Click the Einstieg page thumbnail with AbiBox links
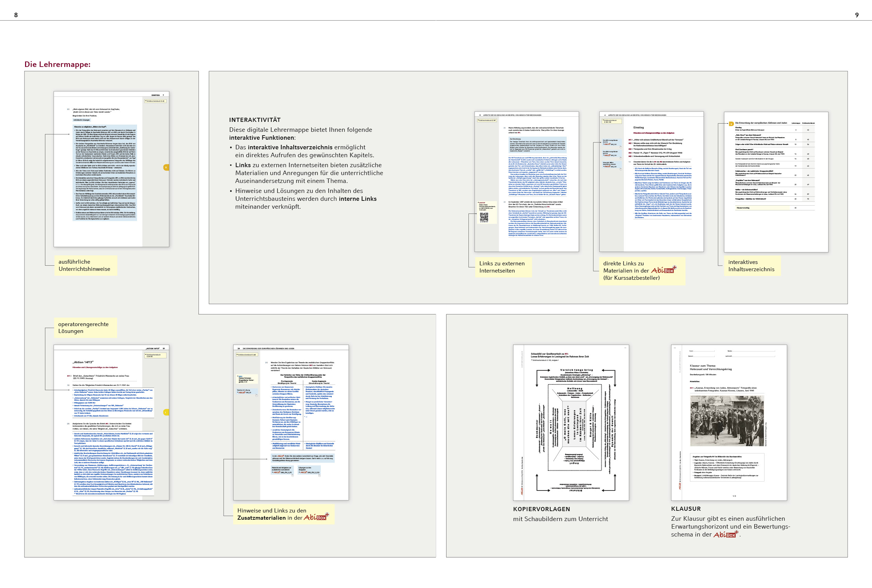872x588 pixels. click(x=652, y=182)
